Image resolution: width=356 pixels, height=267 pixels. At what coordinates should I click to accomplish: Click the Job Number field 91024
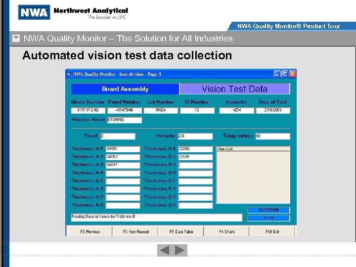161,110
